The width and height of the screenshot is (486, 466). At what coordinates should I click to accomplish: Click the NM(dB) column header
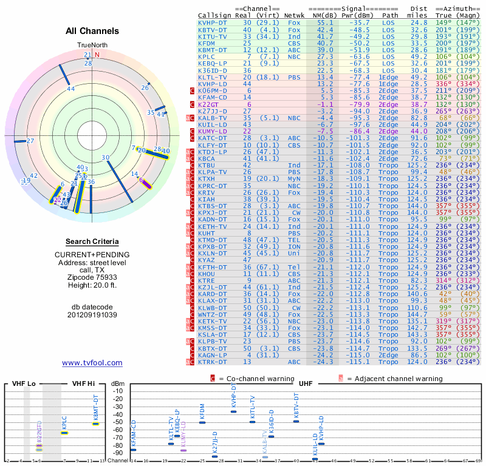click(x=324, y=16)
